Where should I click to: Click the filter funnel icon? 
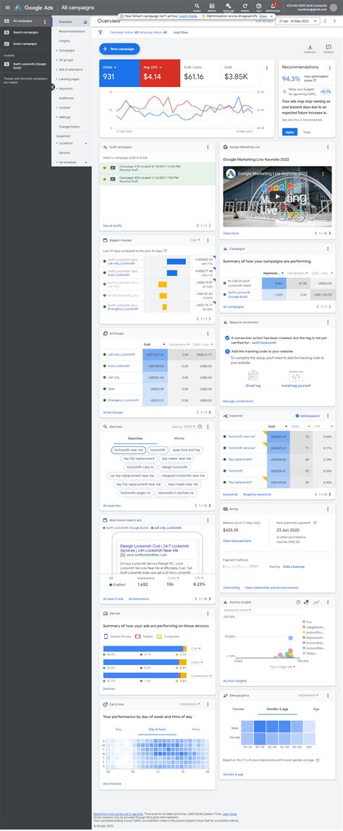[101, 33]
